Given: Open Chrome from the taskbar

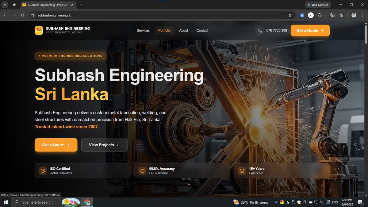Looking at the screenshot, I should point(87,202).
